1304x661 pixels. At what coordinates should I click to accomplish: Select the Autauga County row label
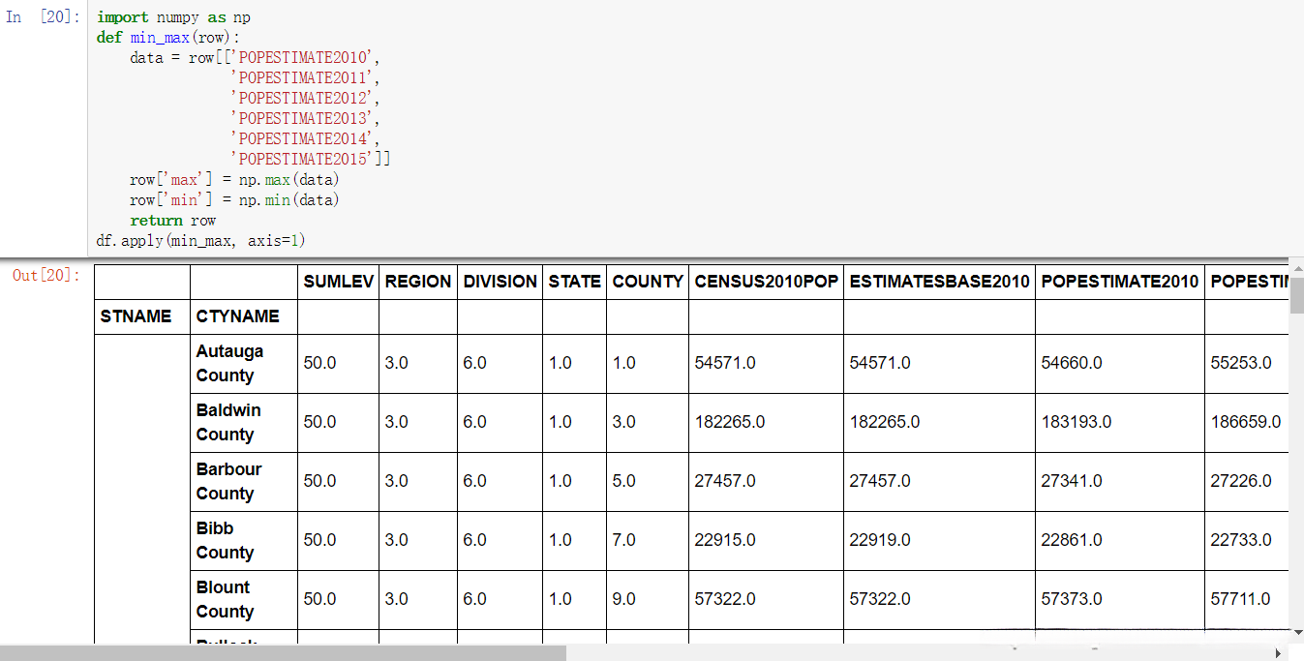pyautogui.click(x=229, y=363)
